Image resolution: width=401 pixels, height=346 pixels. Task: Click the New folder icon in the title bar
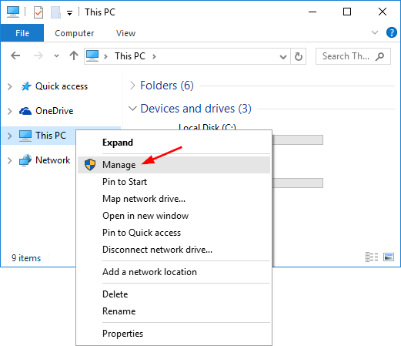click(x=55, y=12)
